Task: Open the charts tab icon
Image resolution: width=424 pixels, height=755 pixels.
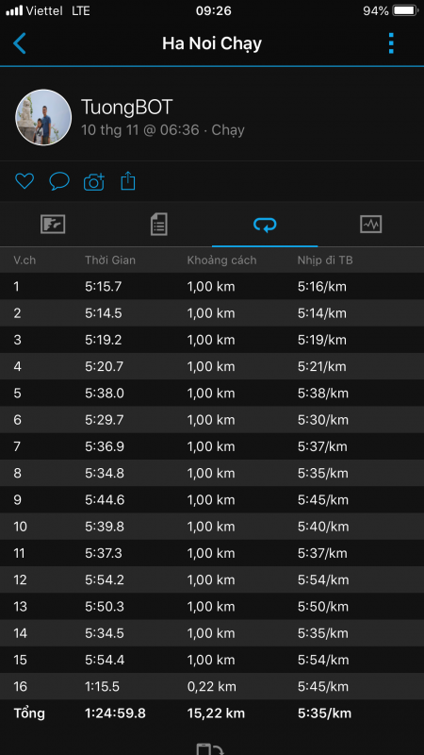Action: click(x=370, y=225)
